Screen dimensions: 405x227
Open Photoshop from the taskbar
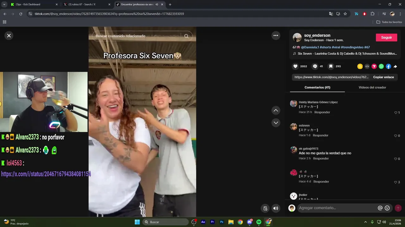click(x=222, y=222)
